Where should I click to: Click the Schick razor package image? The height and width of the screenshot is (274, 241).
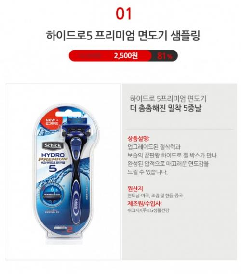click(66, 173)
